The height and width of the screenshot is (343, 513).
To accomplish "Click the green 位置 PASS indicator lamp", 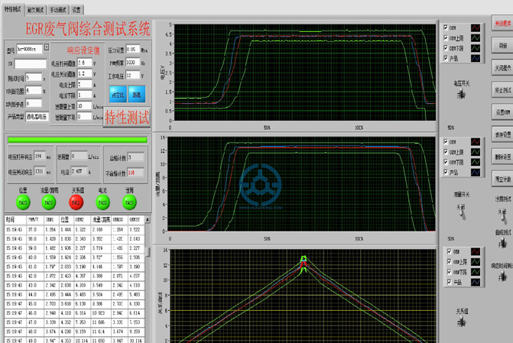I will (x=23, y=202).
